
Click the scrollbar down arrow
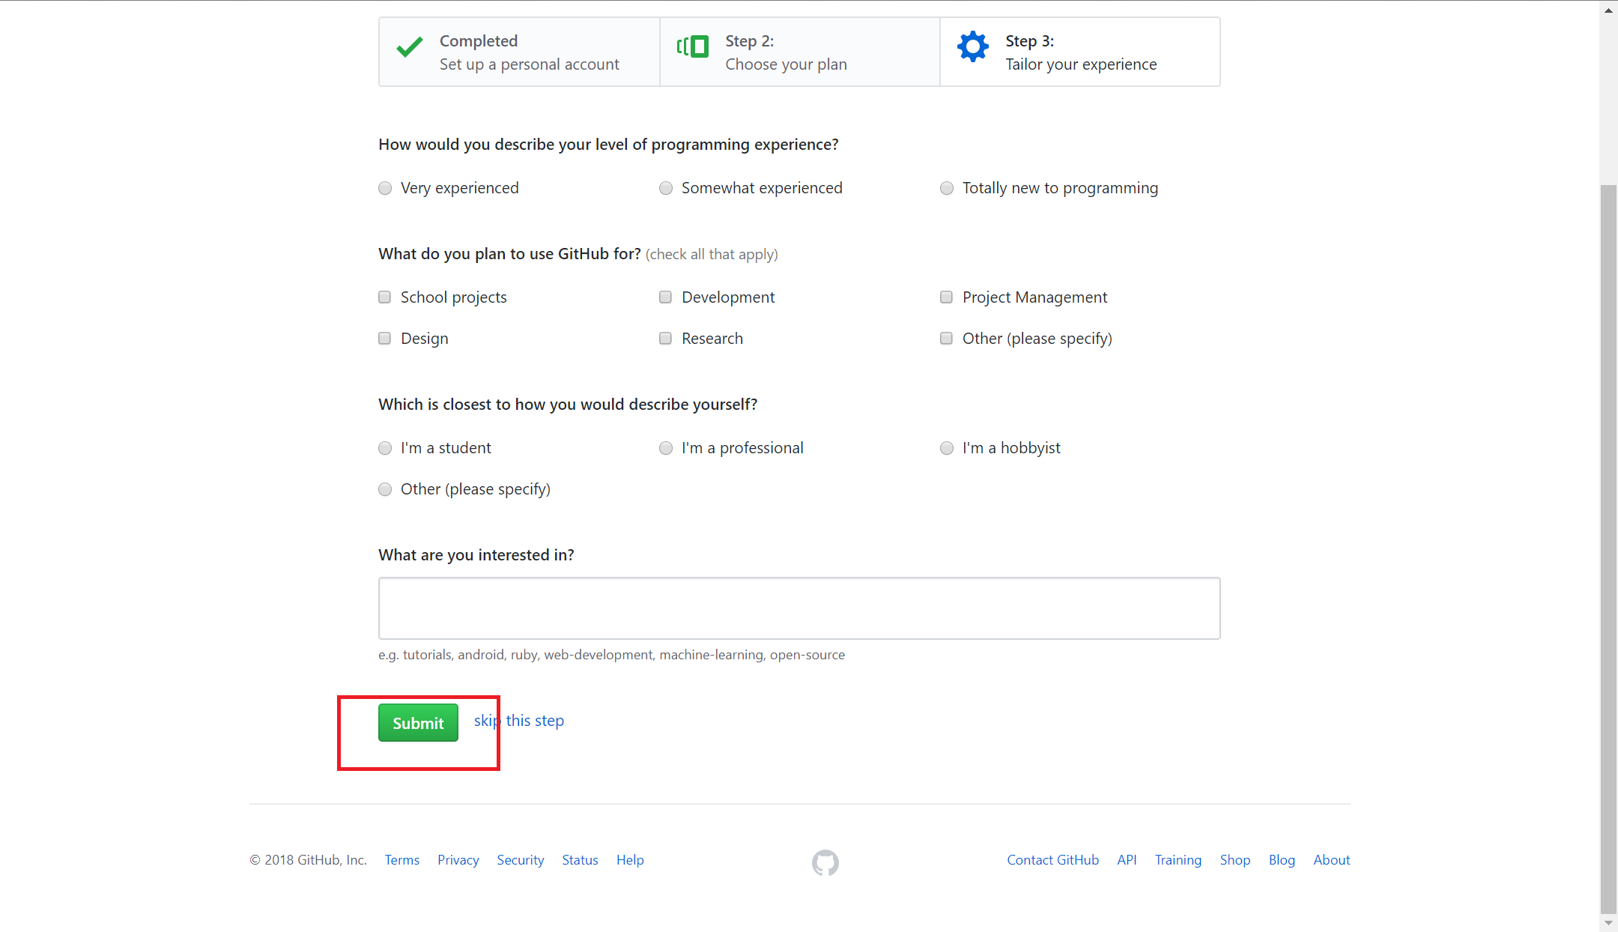coord(1608,923)
